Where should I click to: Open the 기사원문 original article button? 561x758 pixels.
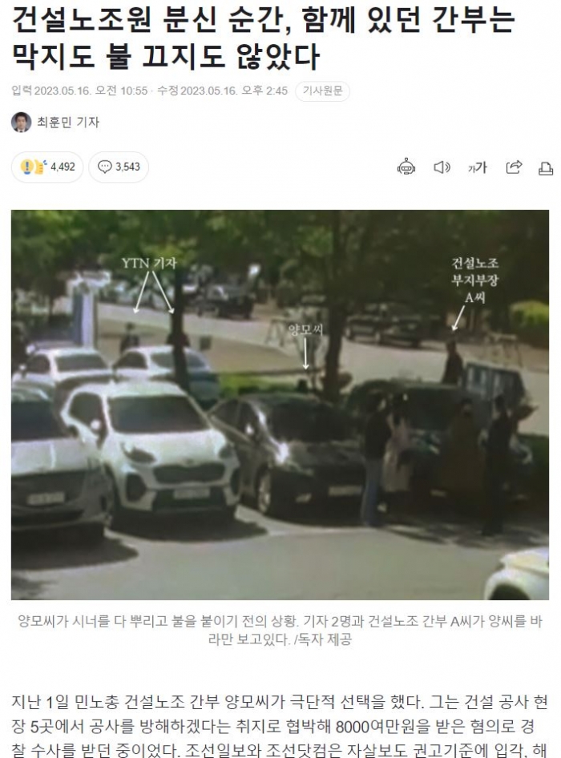[322, 91]
